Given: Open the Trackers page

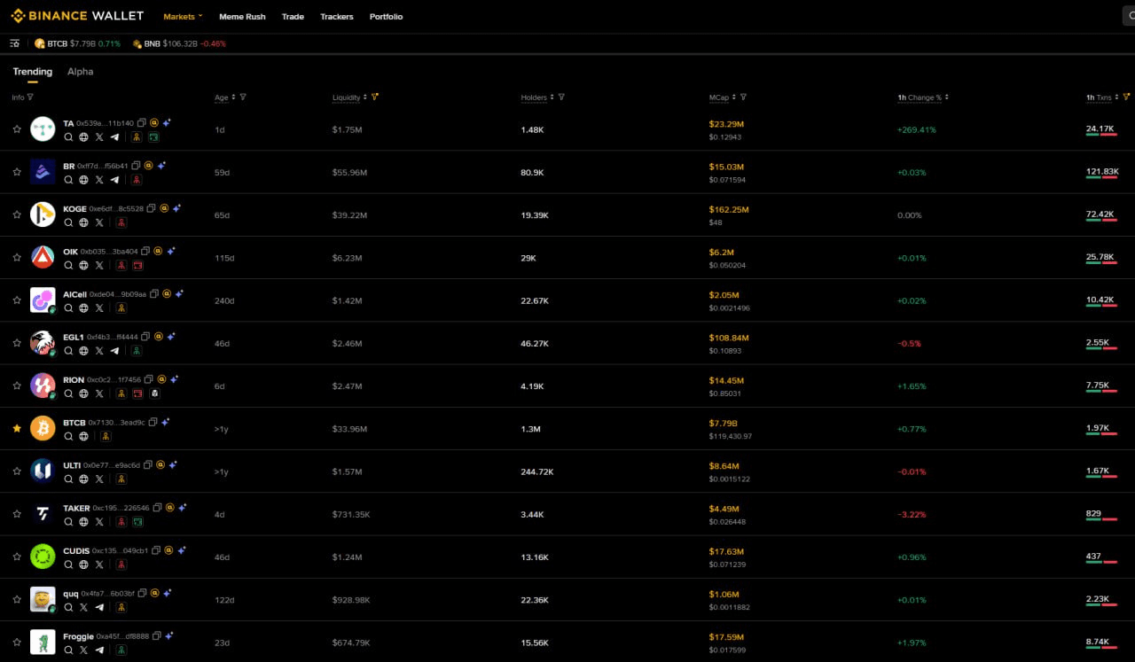Looking at the screenshot, I should [337, 17].
